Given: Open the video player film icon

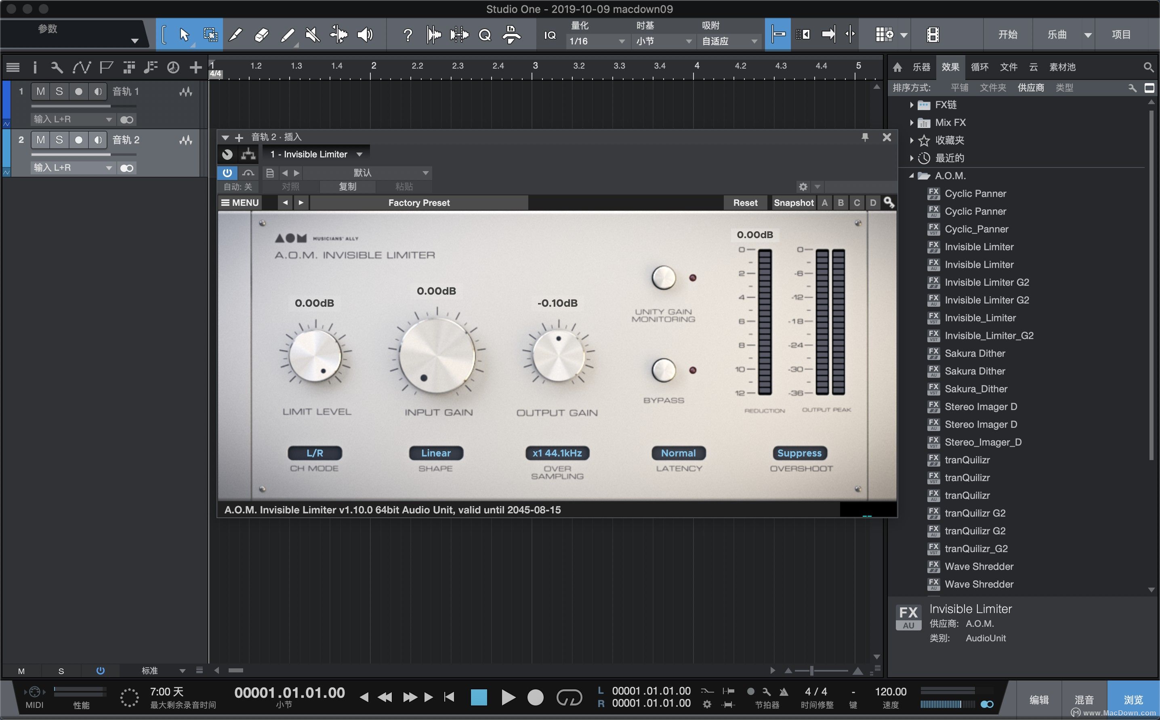Looking at the screenshot, I should 933,34.
